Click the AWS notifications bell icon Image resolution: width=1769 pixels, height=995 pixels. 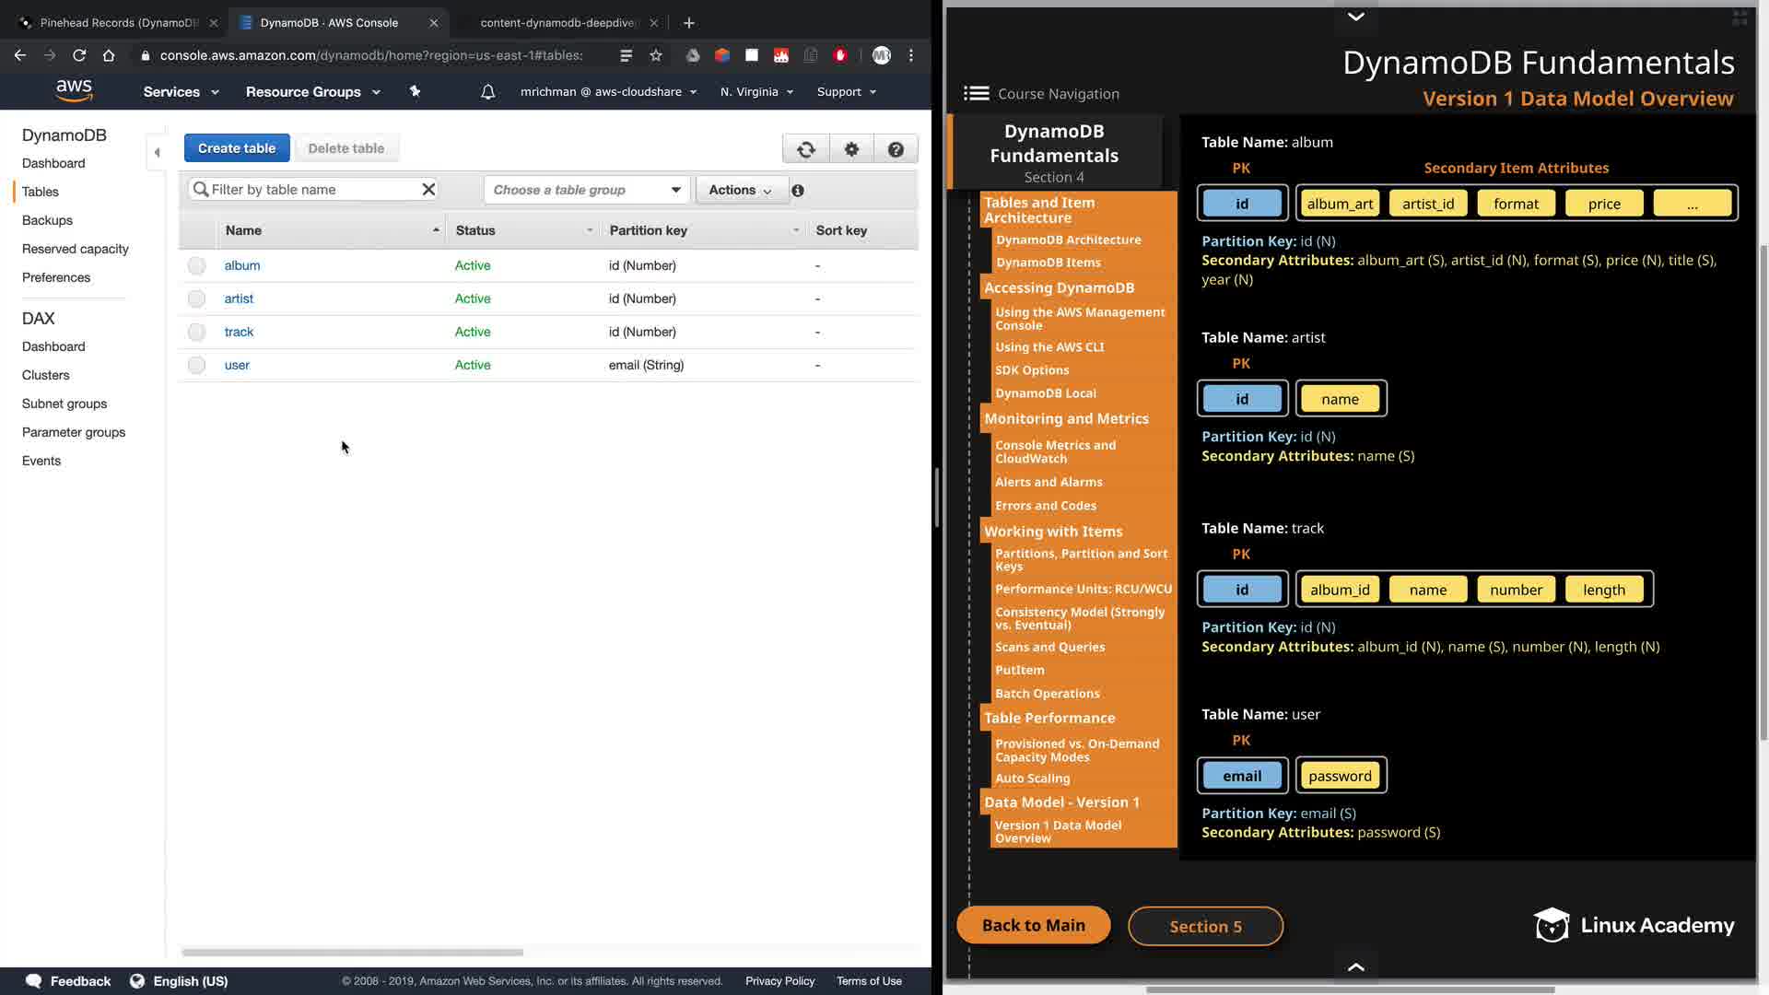(x=488, y=92)
